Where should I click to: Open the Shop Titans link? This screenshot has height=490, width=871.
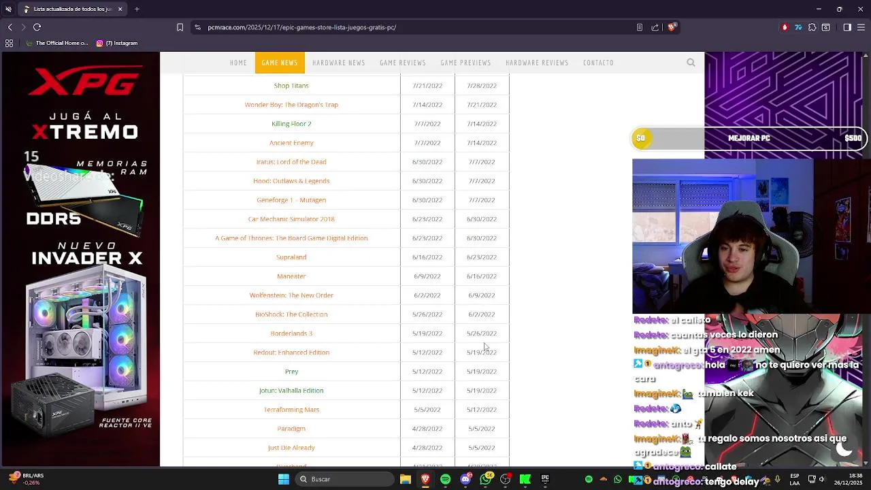[291, 86]
